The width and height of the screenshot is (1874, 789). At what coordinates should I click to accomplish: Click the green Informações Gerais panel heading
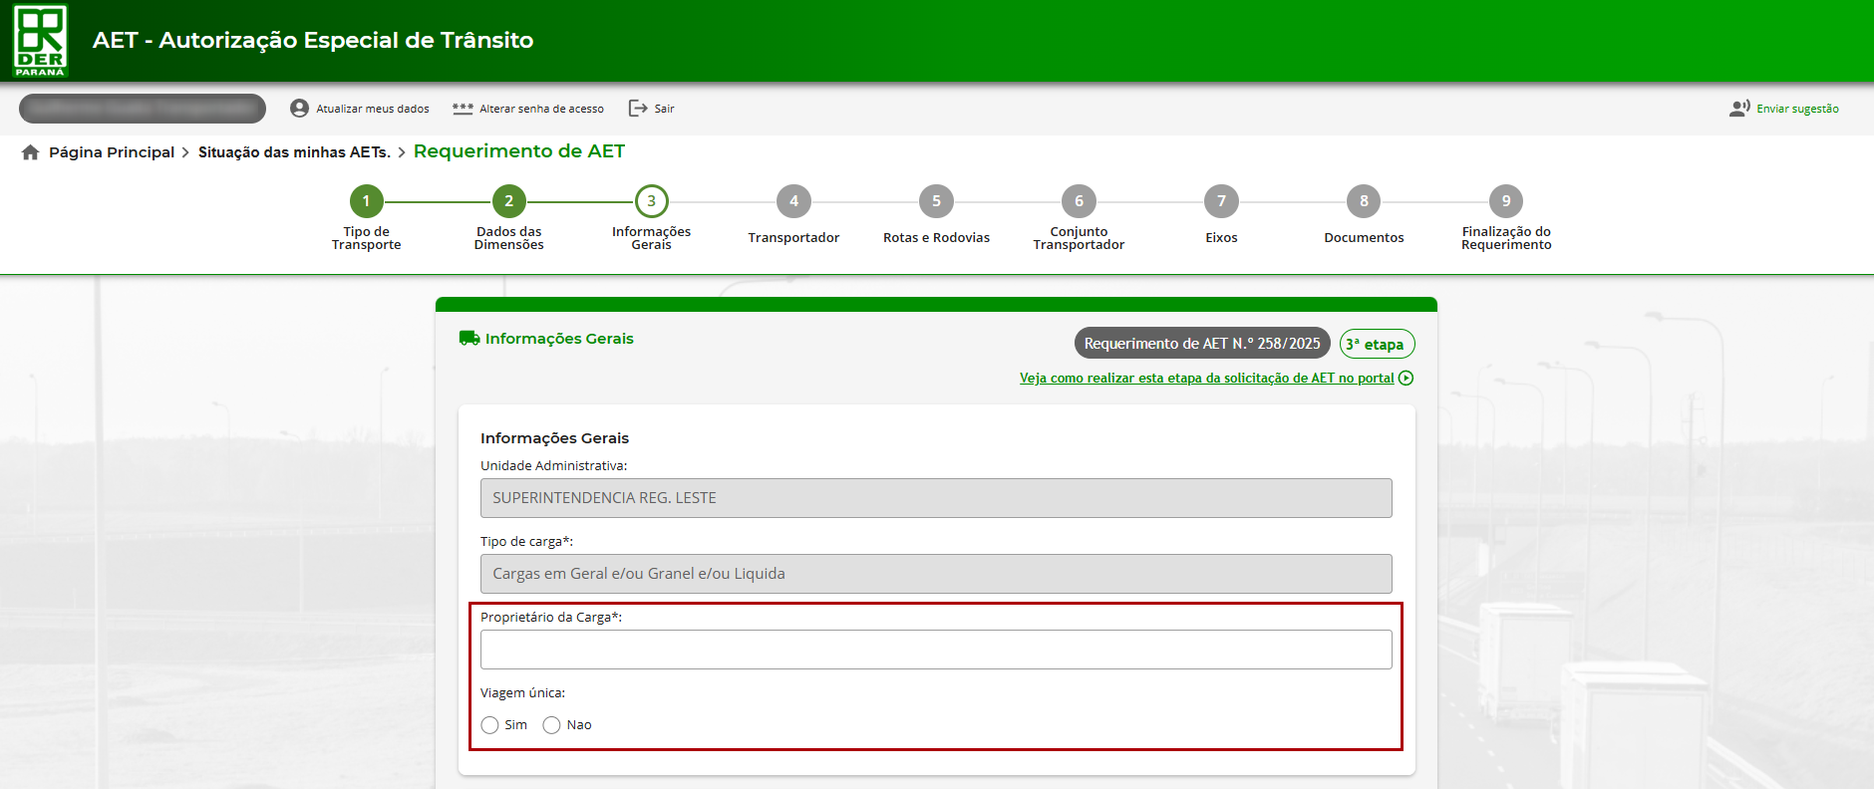coord(559,339)
